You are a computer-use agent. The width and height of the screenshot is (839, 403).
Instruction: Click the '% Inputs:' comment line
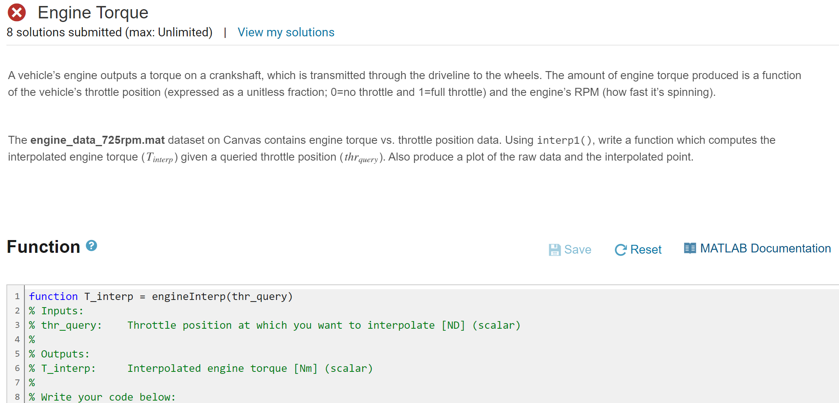56,311
